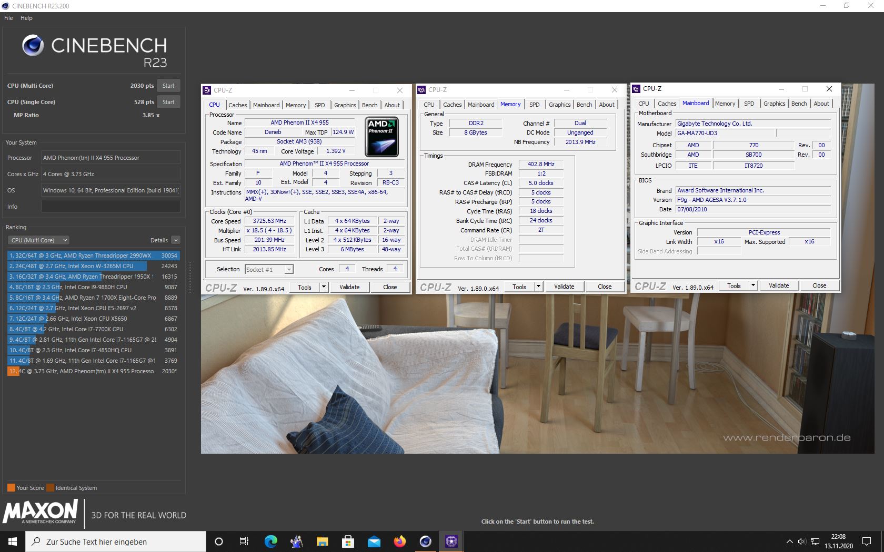884x552 pixels.
Task: Select AMD Phenom II X4 955 ranking entry
Action: pos(93,371)
